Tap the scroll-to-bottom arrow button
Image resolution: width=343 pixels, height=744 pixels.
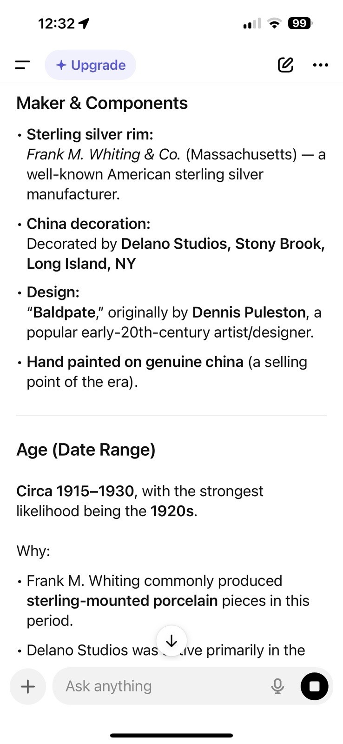pyautogui.click(x=171, y=641)
